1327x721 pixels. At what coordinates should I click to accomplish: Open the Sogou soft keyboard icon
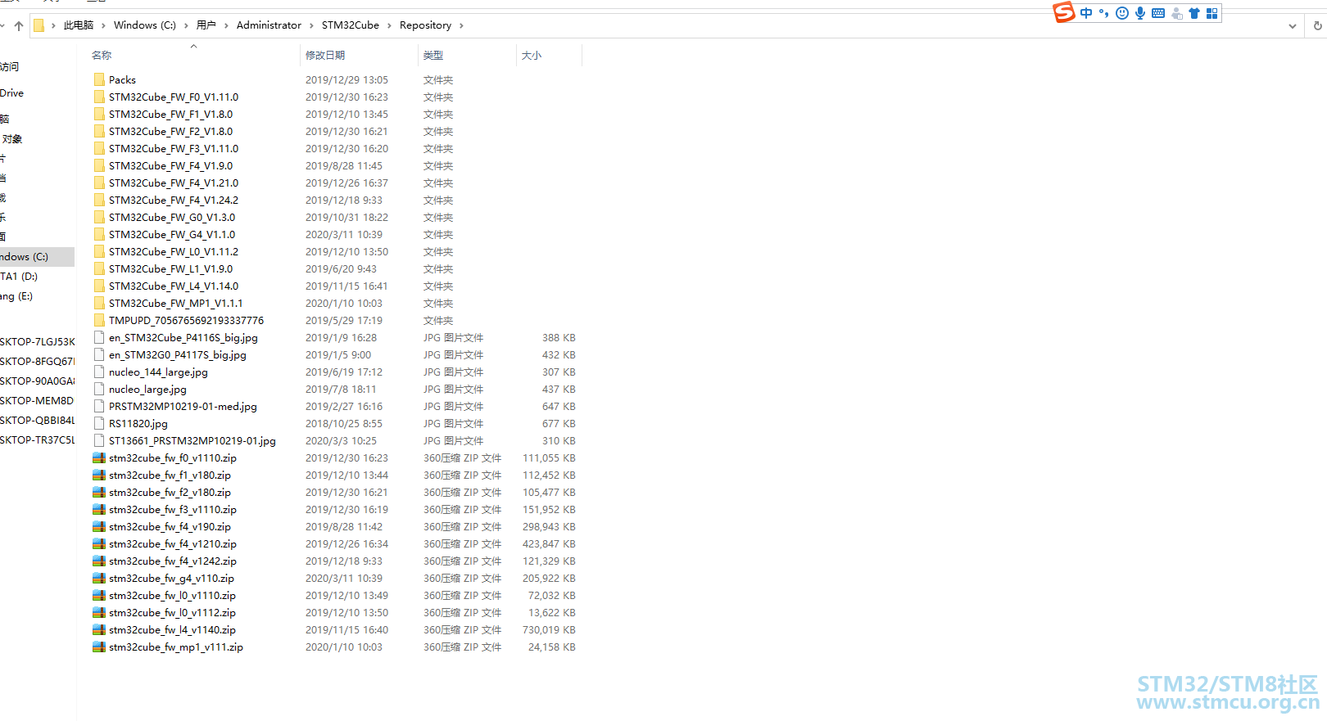[1158, 13]
